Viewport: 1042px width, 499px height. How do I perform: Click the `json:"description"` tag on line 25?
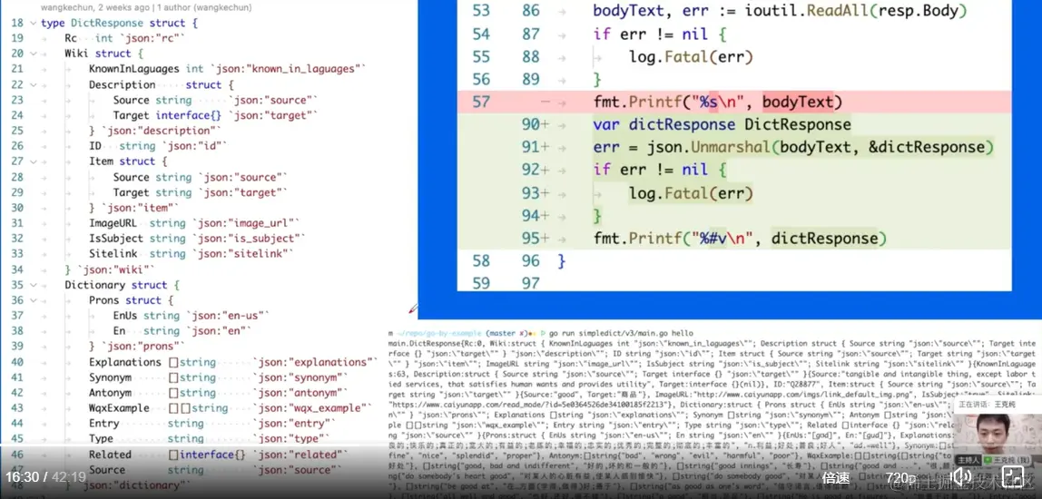point(162,131)
